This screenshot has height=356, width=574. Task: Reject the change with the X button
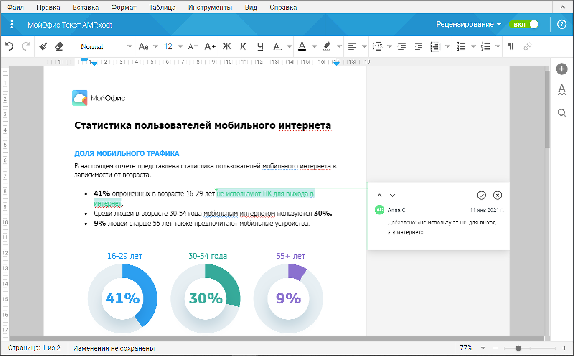(x=497, y=195)
